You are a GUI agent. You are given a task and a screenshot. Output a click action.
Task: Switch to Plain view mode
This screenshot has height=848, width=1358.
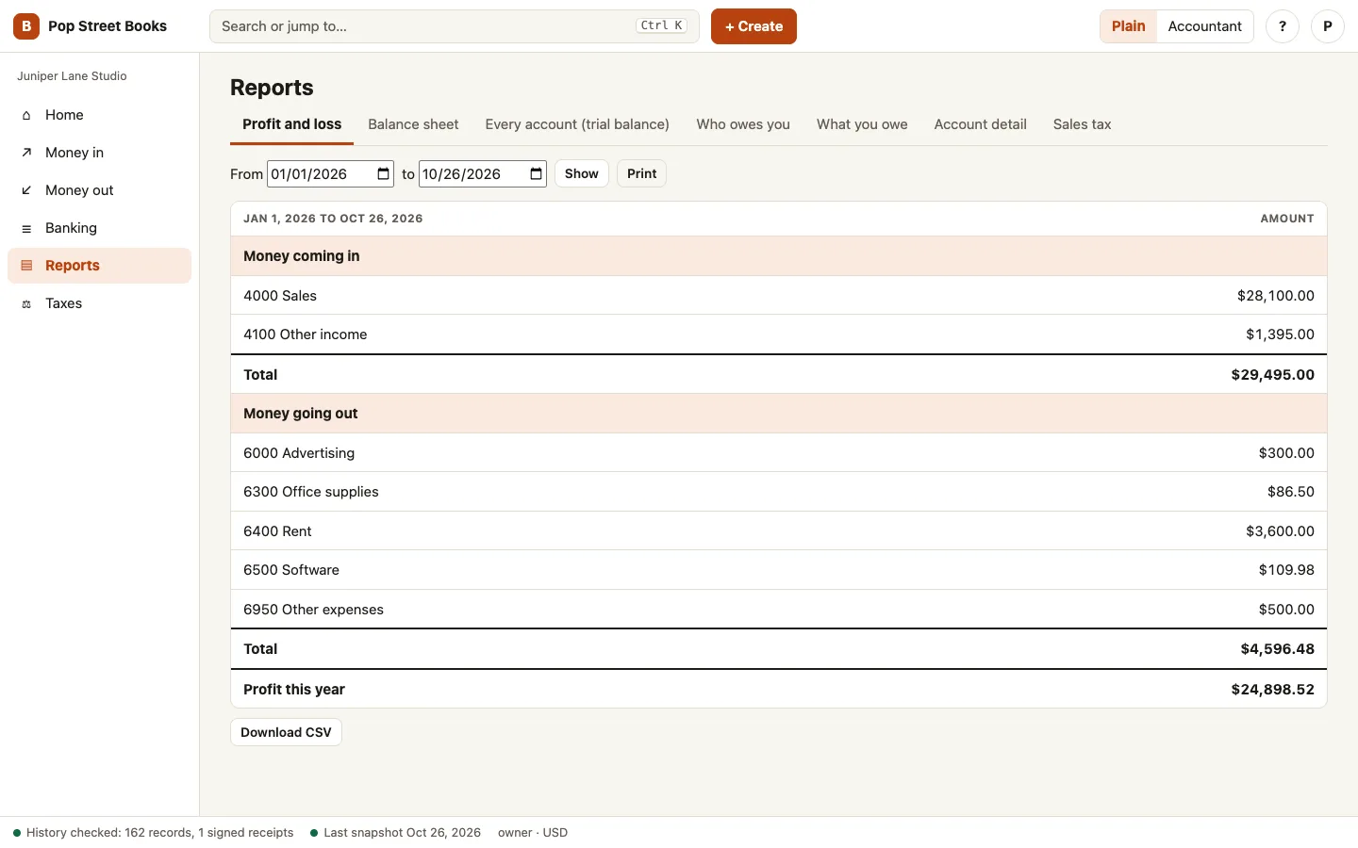pyautogui.click(x=1128, y=26)
